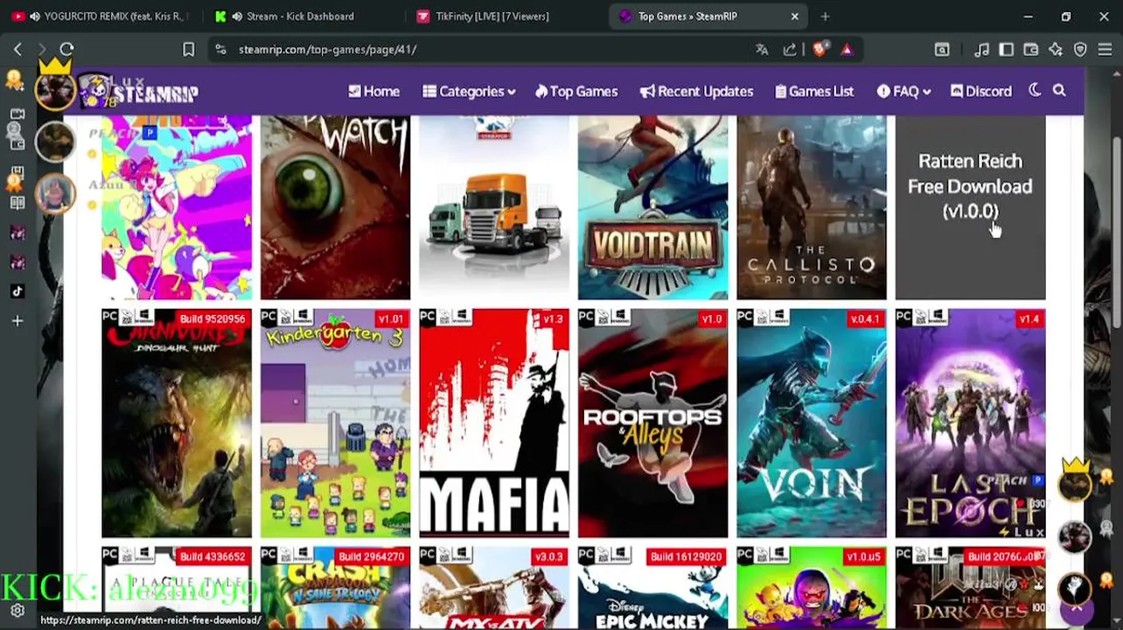Screen dimensions: 1123x630
Task: Open a new browser tab
Action: point(825,16)
